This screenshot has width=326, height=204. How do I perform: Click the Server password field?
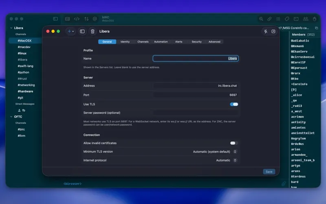click(196, 113)
